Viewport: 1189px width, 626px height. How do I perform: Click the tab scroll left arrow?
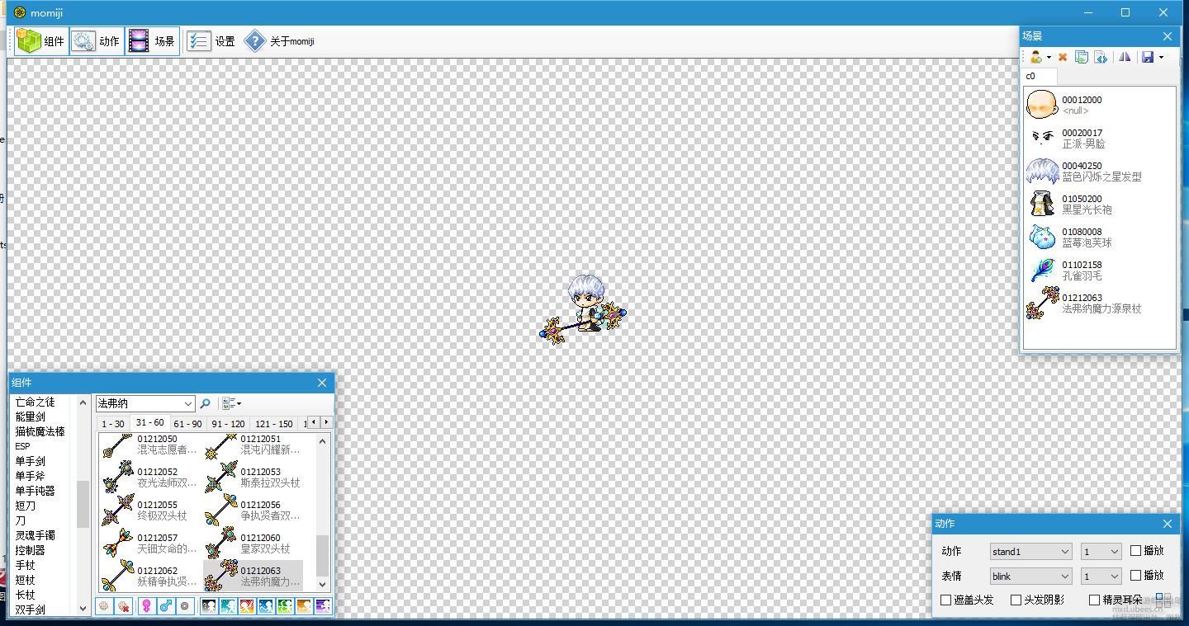314,422
